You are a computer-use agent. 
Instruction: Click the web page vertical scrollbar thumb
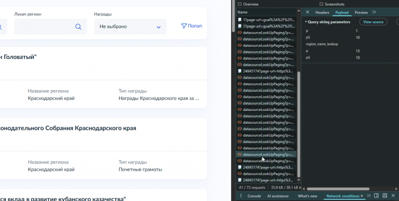[x=234, y=16]
